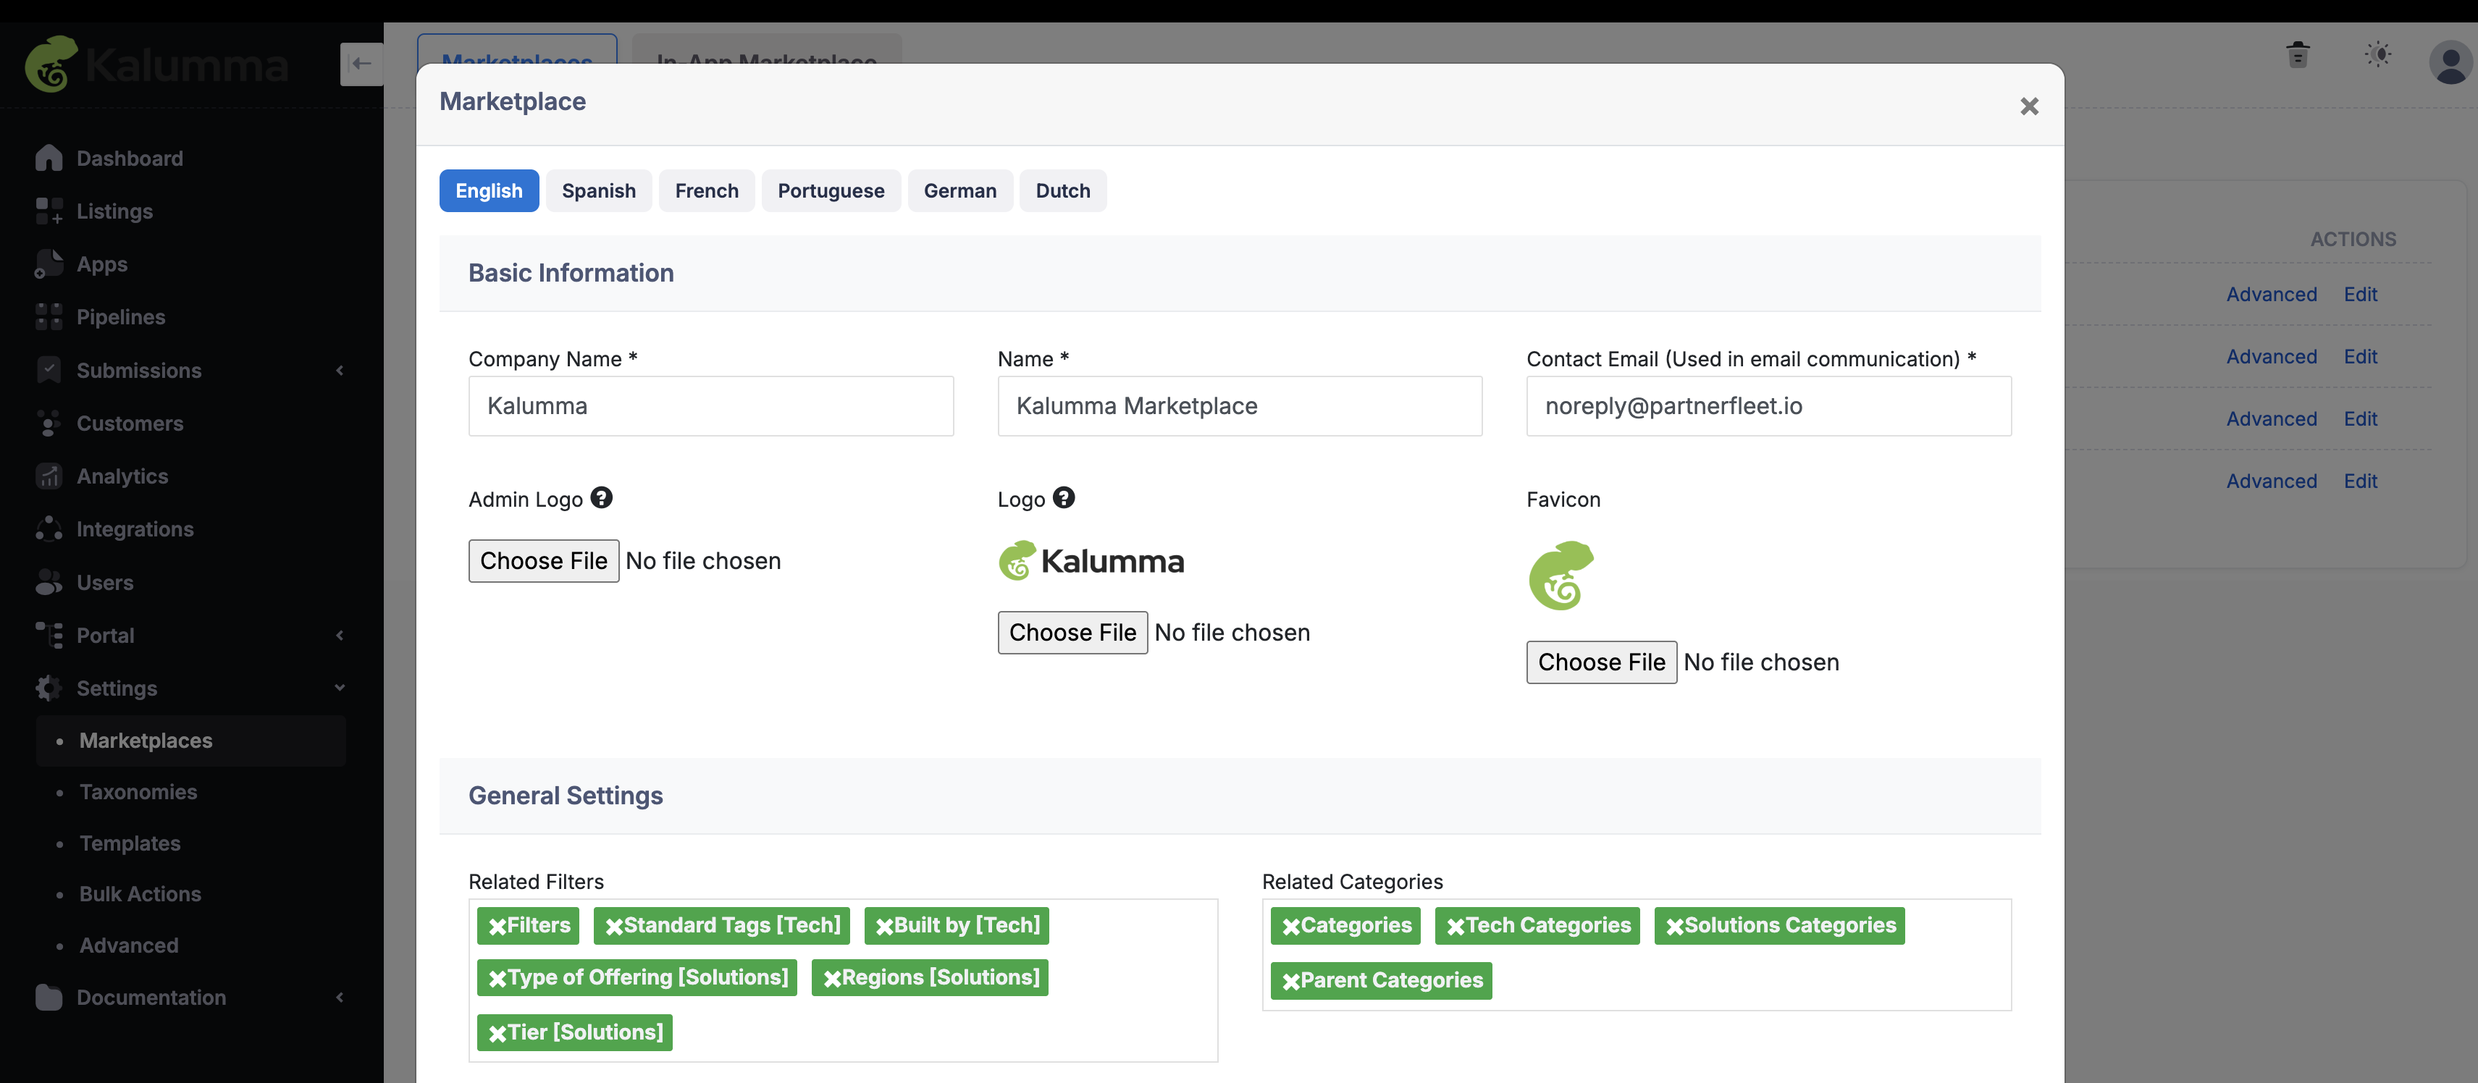Choose a file for Admin Logo
Screen dimensions: 2478x1083
click(x=544, y=561)
